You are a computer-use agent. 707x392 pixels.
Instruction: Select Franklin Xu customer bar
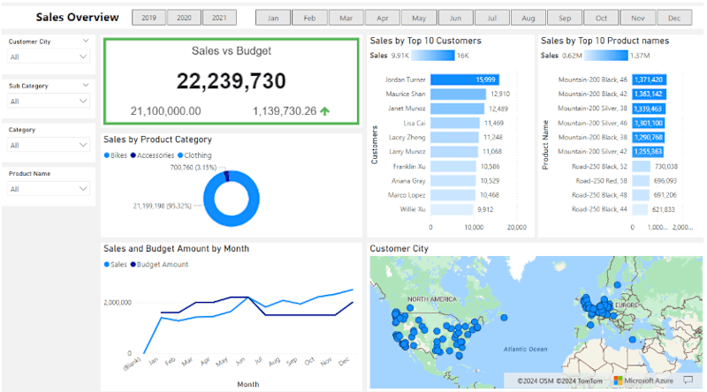click(x=453, y=166)
